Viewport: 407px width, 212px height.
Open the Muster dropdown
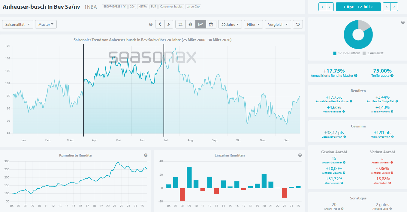tap(46, 25)
